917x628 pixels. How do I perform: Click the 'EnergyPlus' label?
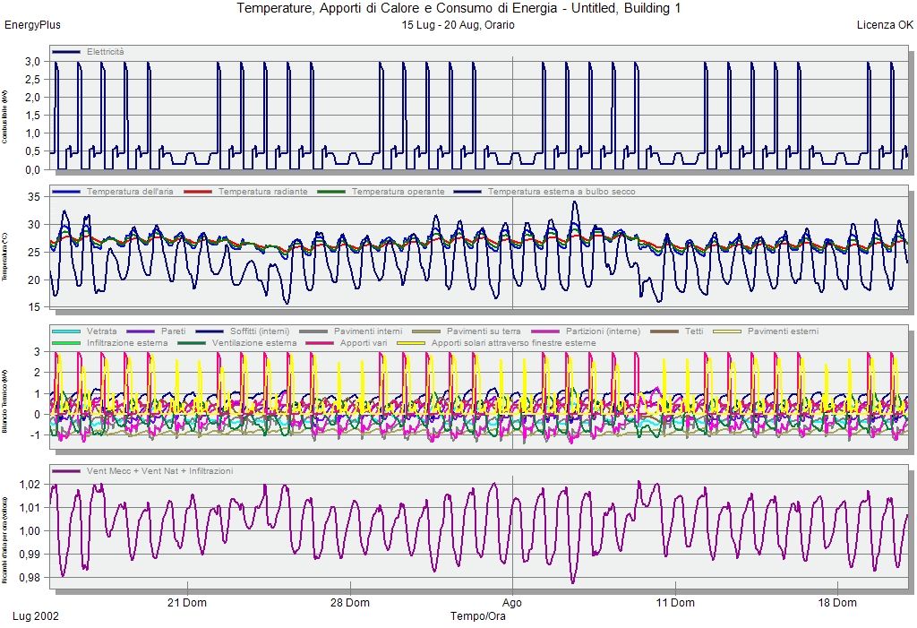(x=32, y=25)
